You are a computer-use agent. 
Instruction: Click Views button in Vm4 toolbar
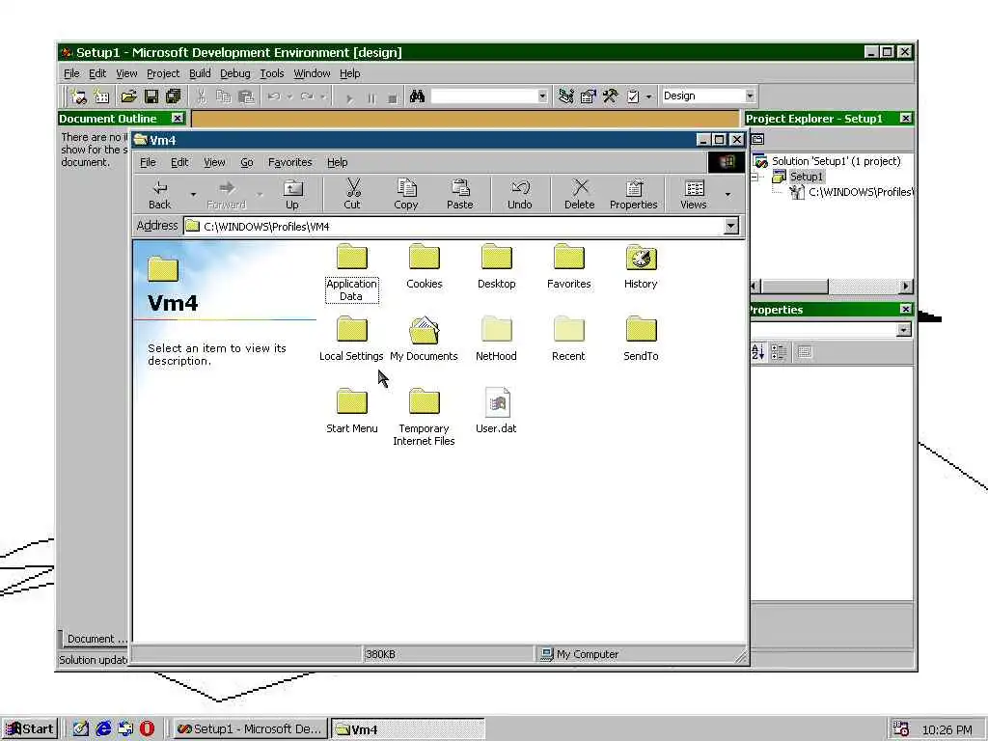pos(693,194)
